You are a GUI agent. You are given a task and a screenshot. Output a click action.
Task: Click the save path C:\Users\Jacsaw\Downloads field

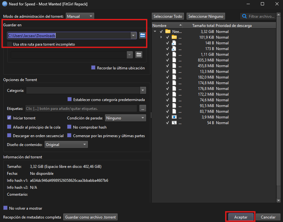(x=69, y=35)
